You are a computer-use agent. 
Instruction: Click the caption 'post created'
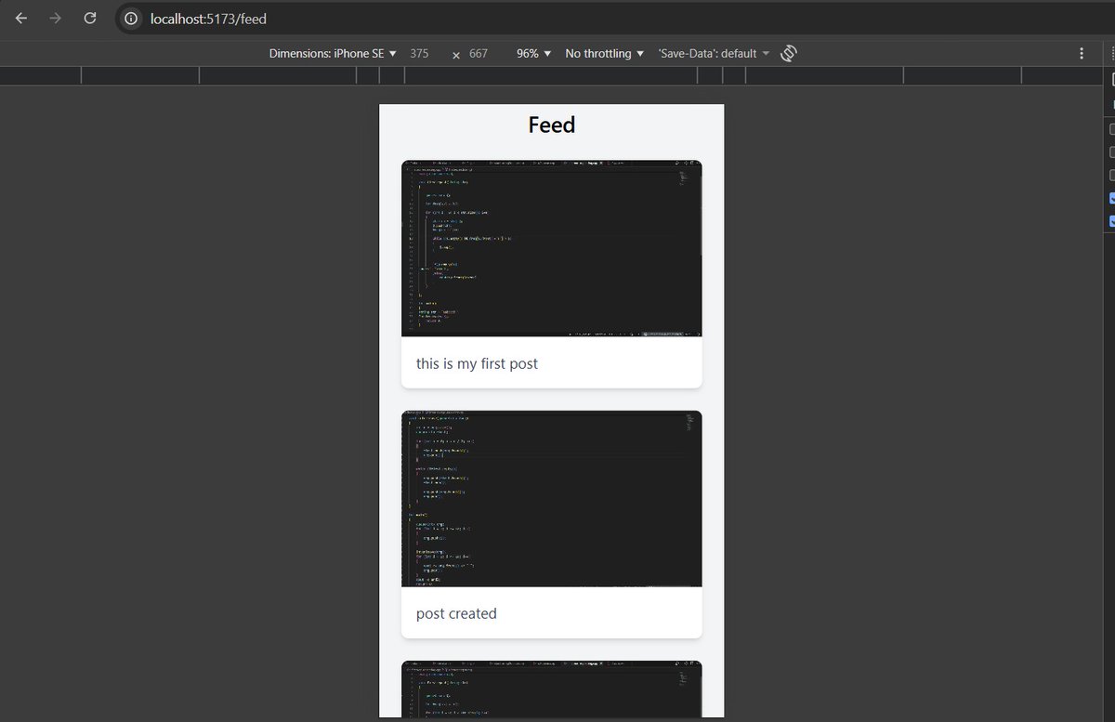pos(456,613)
